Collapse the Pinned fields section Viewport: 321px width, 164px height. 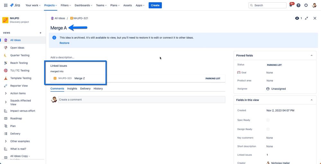click(312, 55)
